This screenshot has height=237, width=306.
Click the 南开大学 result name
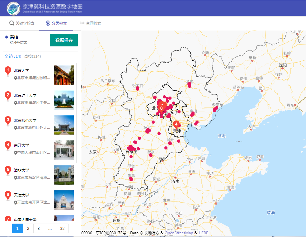21,145
